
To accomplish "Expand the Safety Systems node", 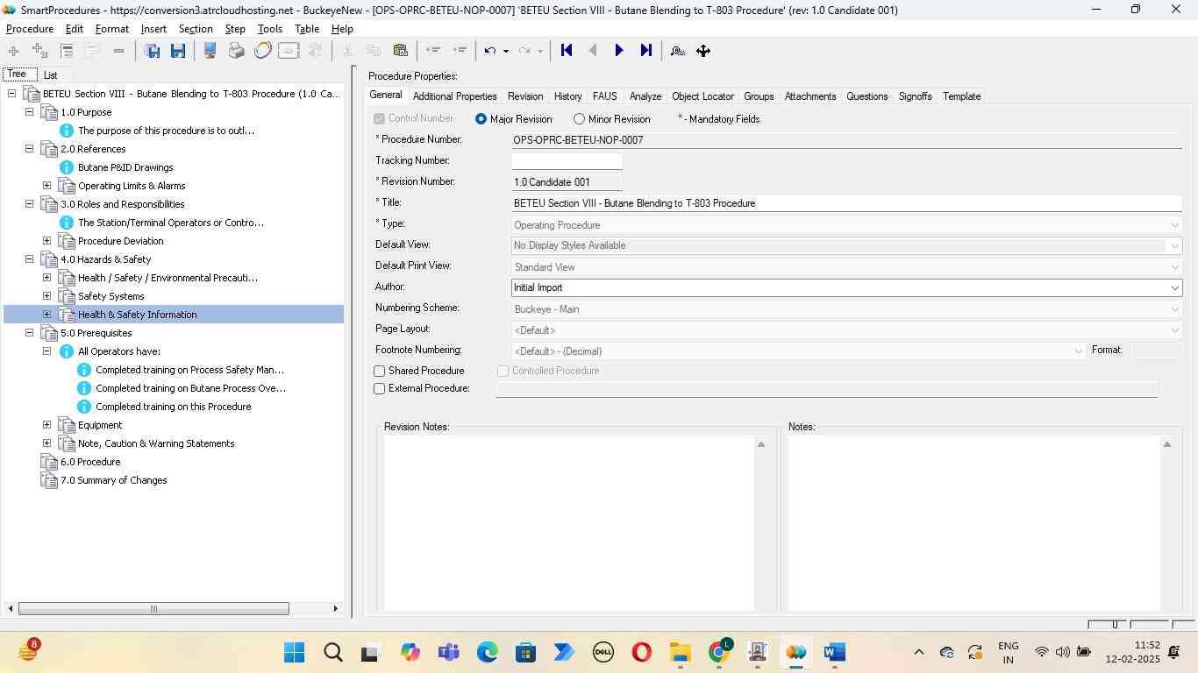I will (46, 296).
